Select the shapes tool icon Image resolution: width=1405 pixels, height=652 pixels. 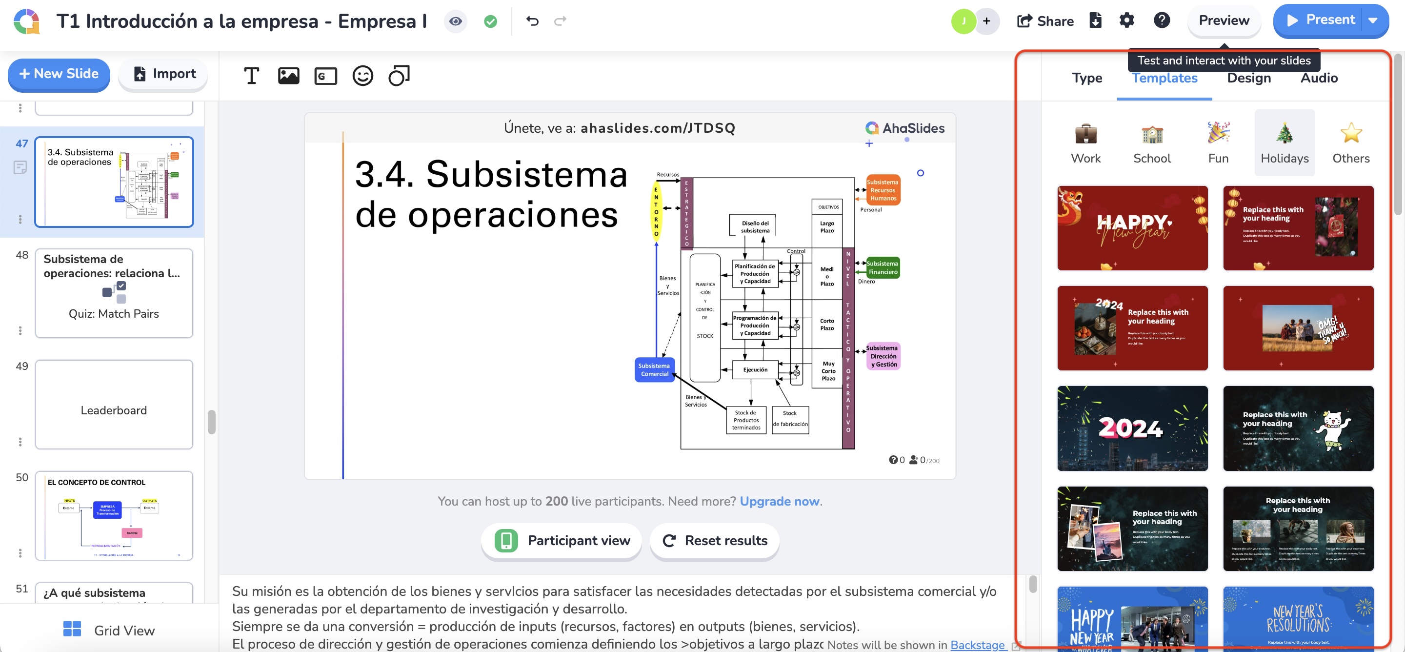(x=399, y=76)
